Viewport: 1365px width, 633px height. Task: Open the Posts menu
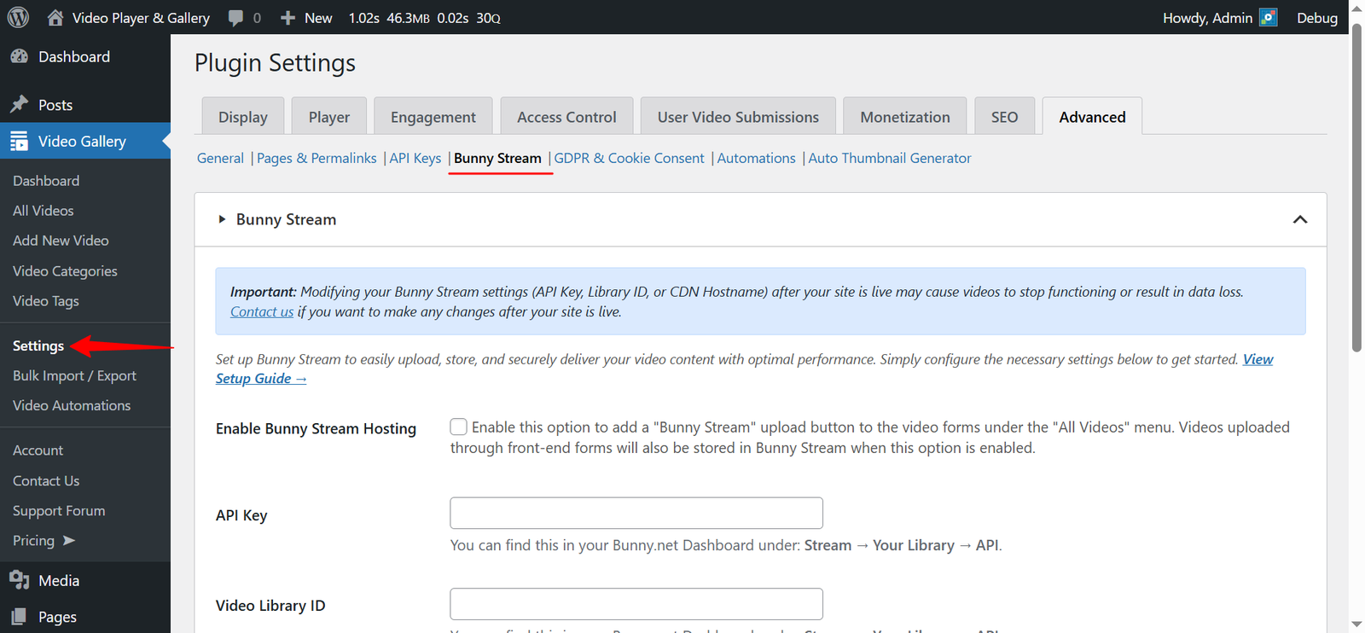(x=85, y=104)
